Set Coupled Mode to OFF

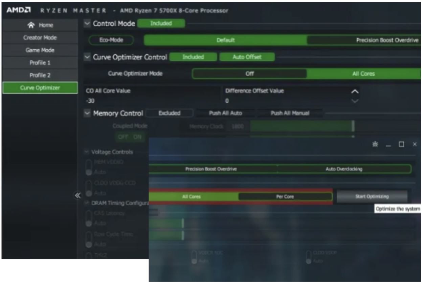coord(123,137)
